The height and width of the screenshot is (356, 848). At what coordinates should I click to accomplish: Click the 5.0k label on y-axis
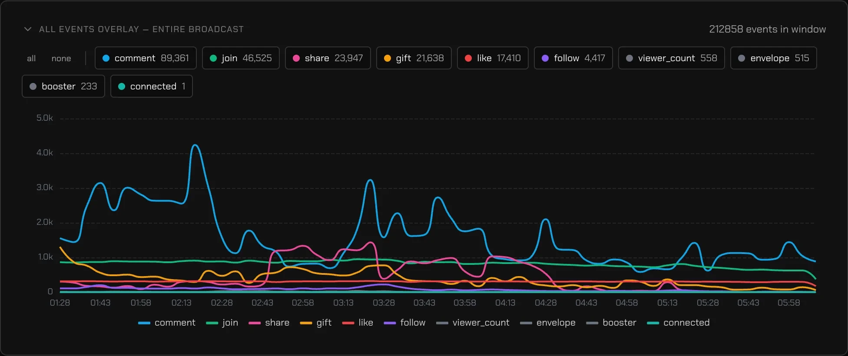(x=45, y=118)
